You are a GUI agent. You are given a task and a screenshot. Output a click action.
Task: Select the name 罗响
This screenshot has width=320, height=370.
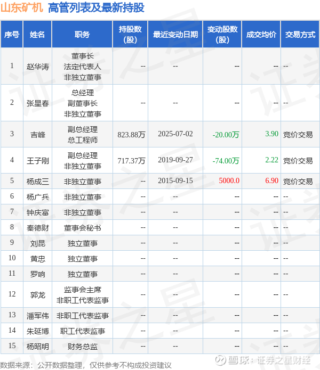pyautogui.click(x=37, y=274)
